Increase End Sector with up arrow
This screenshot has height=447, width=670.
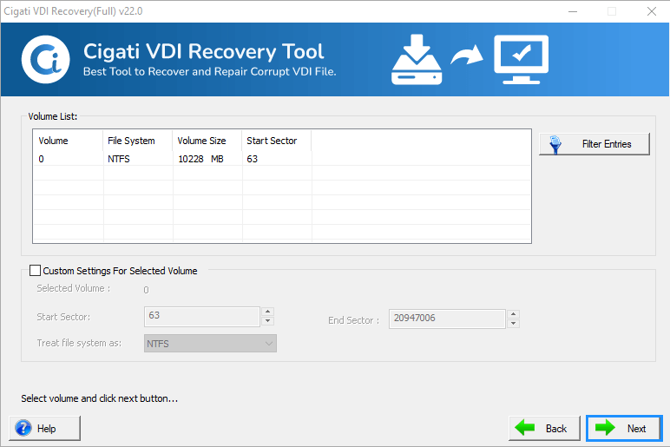coord(513,314)
